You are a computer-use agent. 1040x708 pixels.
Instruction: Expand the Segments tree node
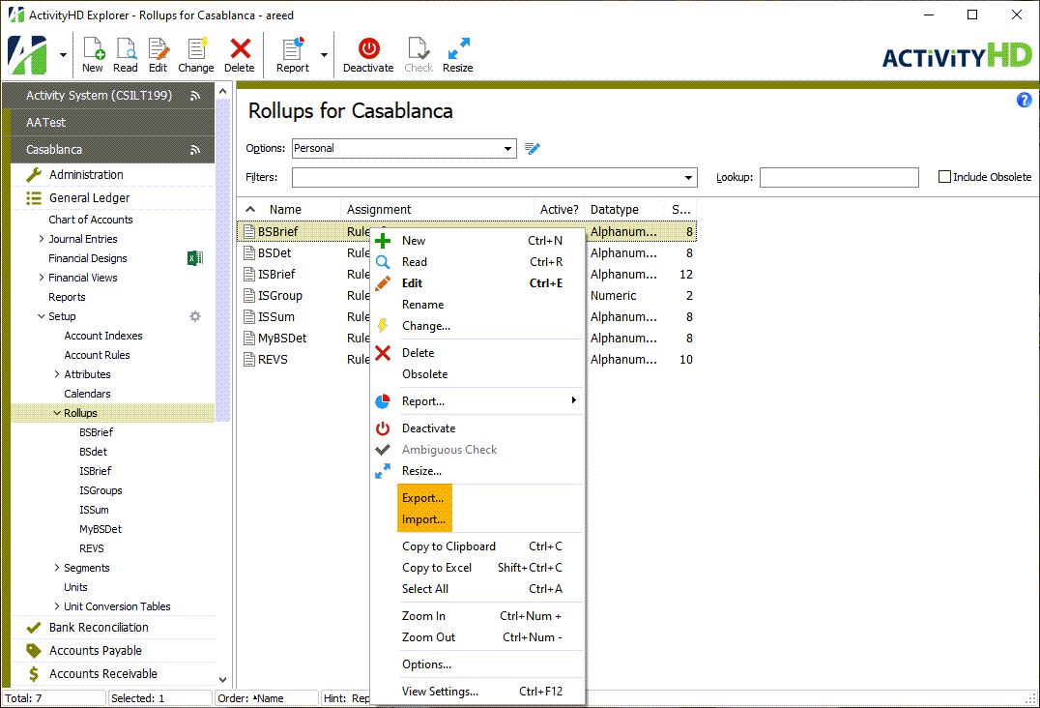pyautogui.click(x=57, y=568)
